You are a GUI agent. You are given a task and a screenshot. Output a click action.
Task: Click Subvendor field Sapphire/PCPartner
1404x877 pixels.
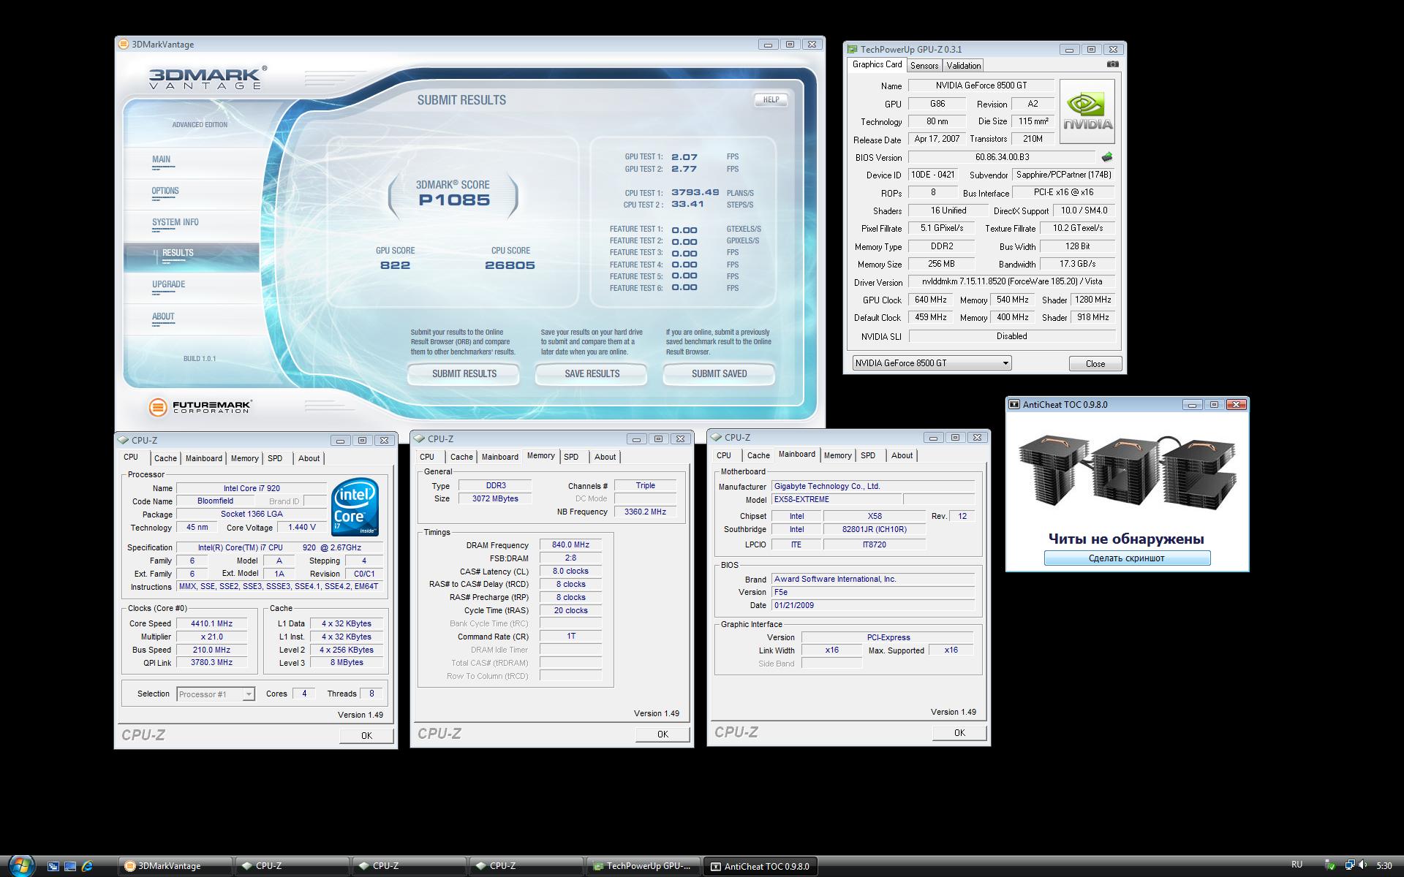1063,175
